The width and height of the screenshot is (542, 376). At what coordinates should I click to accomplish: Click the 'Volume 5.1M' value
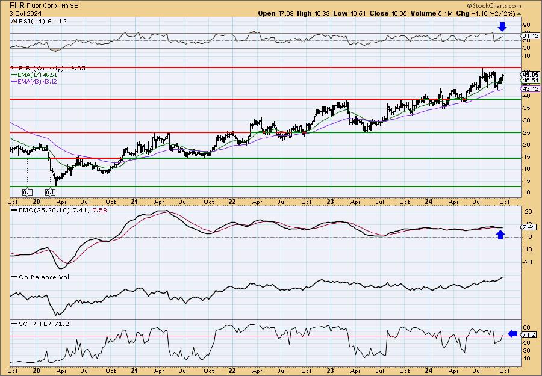point(431,13)
